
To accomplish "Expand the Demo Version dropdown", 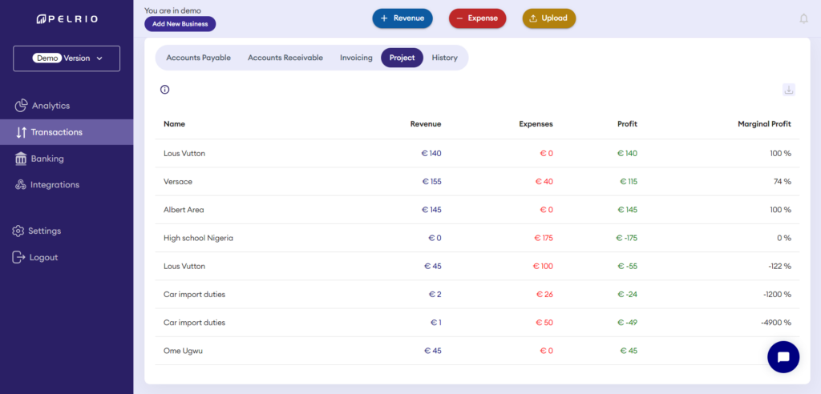I will coord(67,58).
